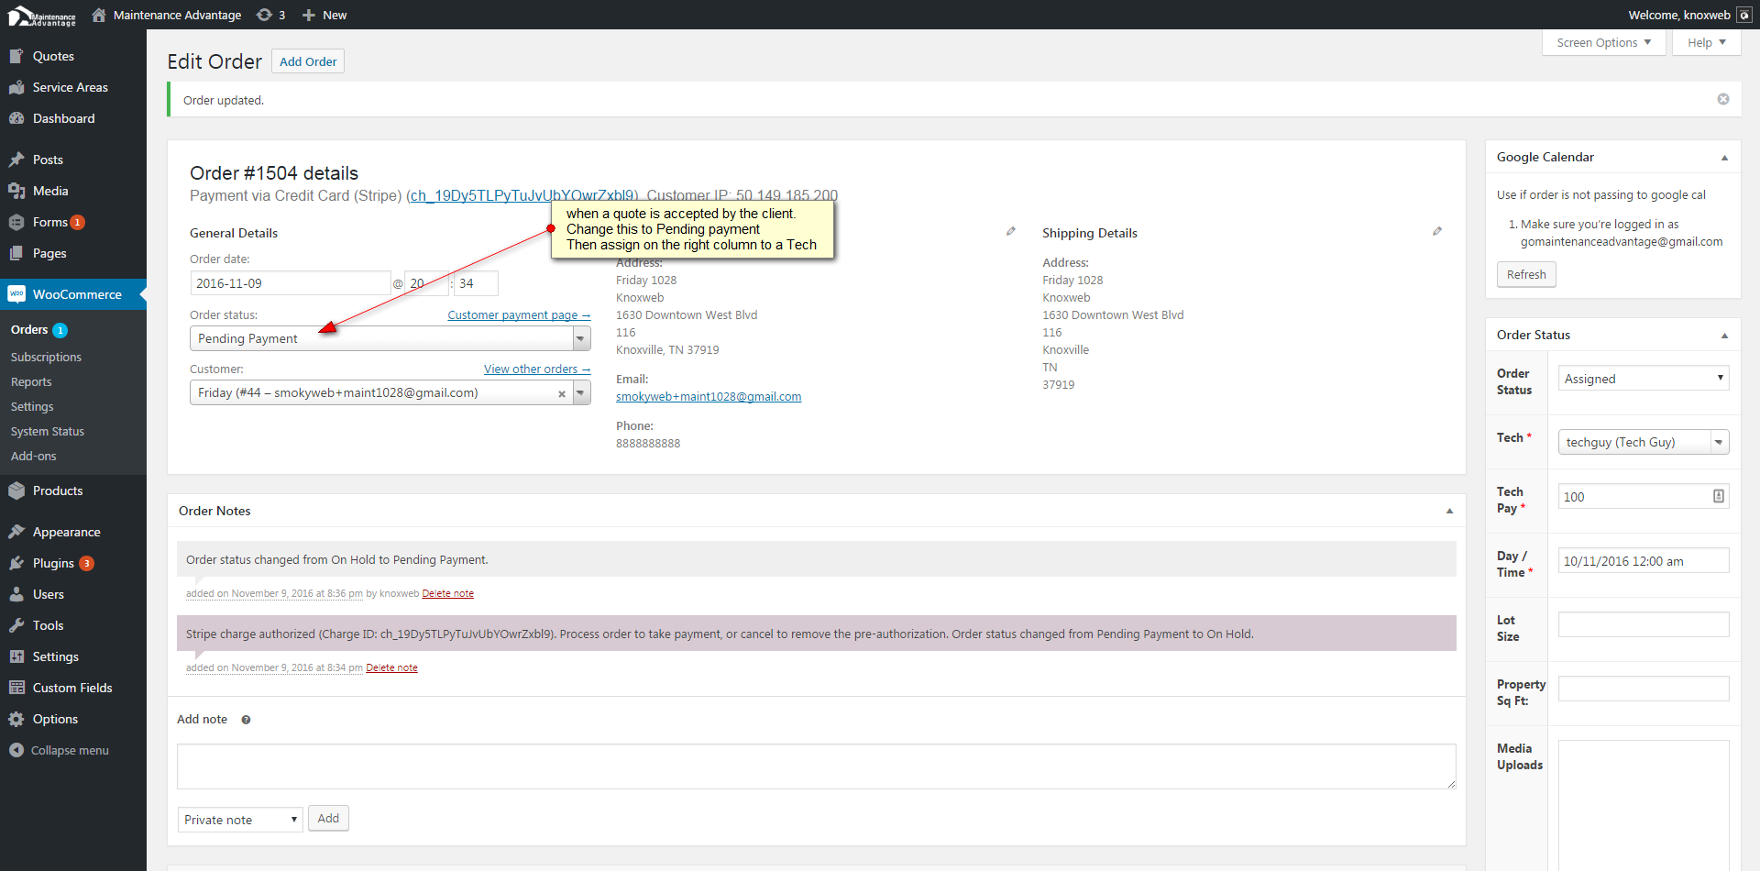Expand the Screen Options panel
The image size is (1760, 871).
coord(1604,42)
